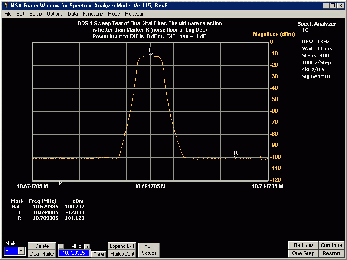
Task: Click the app icon in the title bar
Action: coord(6,6)
